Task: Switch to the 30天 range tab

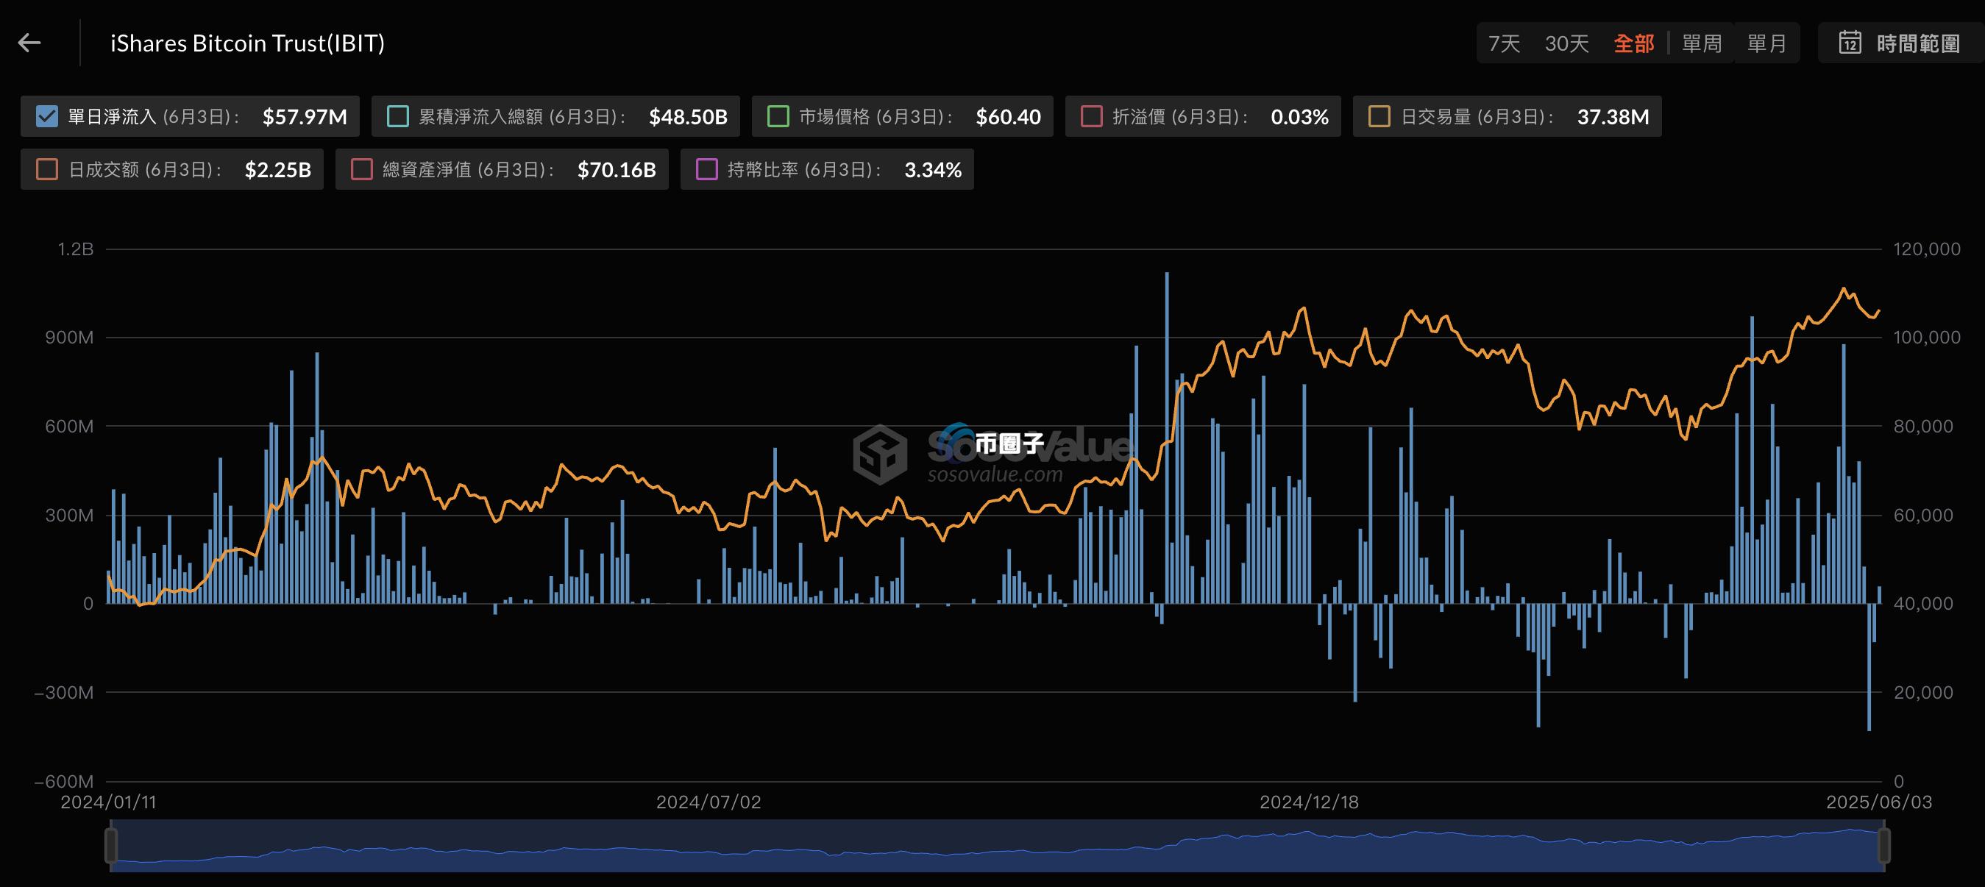Action: [1566, 43]
